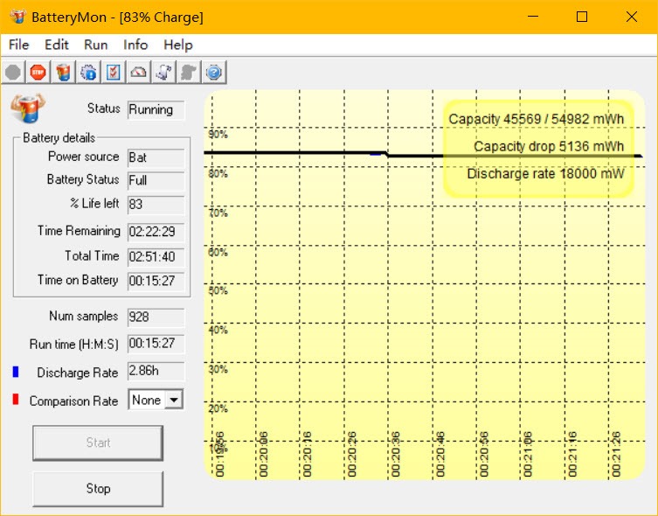Click the battery information toolbar icon
Screen dimensions: 658x516
63,73
